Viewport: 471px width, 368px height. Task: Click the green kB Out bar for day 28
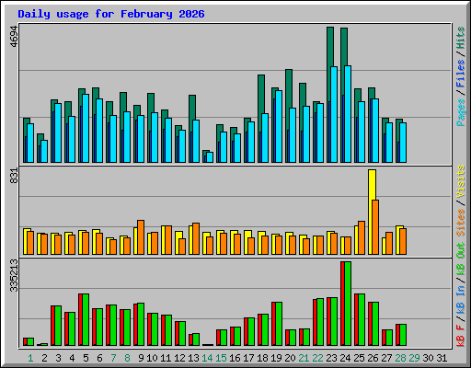(403, 335)
